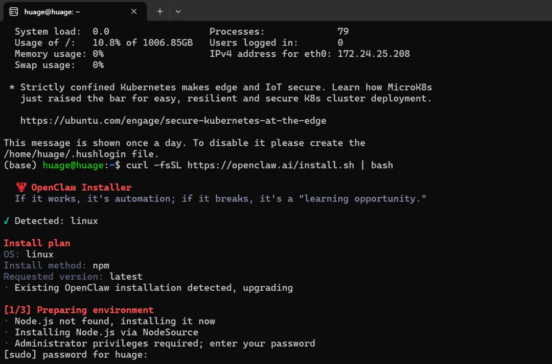Click the Requested version latest value
The height and width of the screenshot is (364, 552).
tap(126, 277)
